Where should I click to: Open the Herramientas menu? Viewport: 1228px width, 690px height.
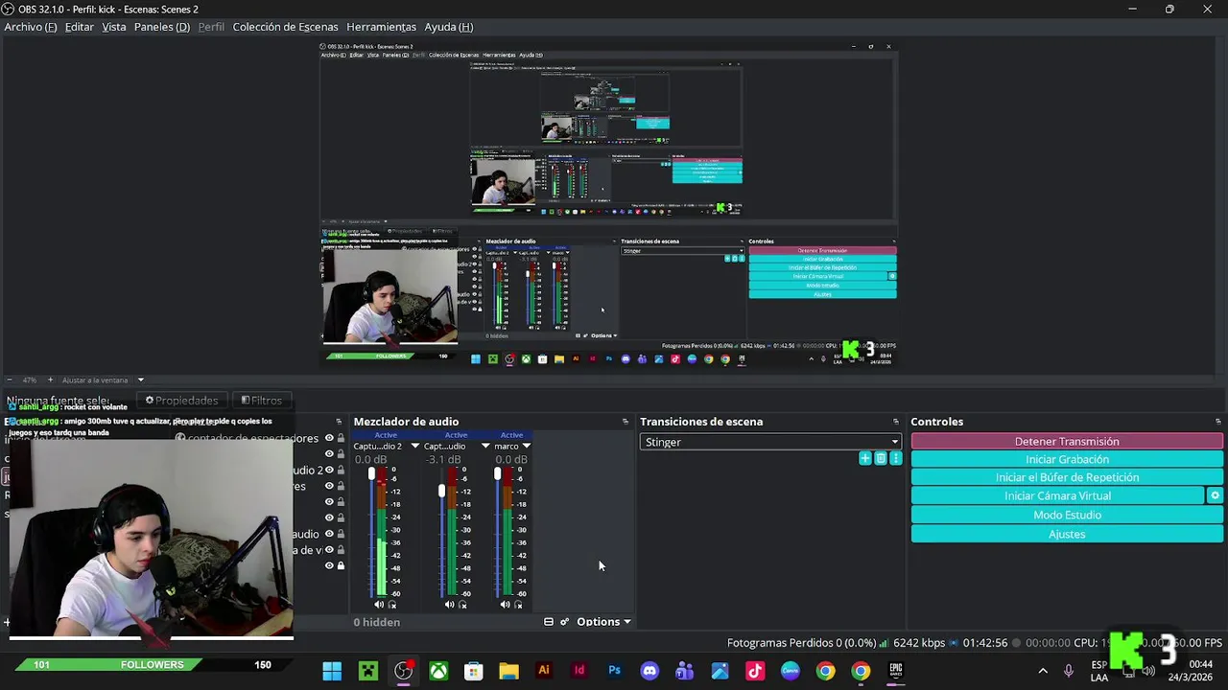[x=381, y=27]
